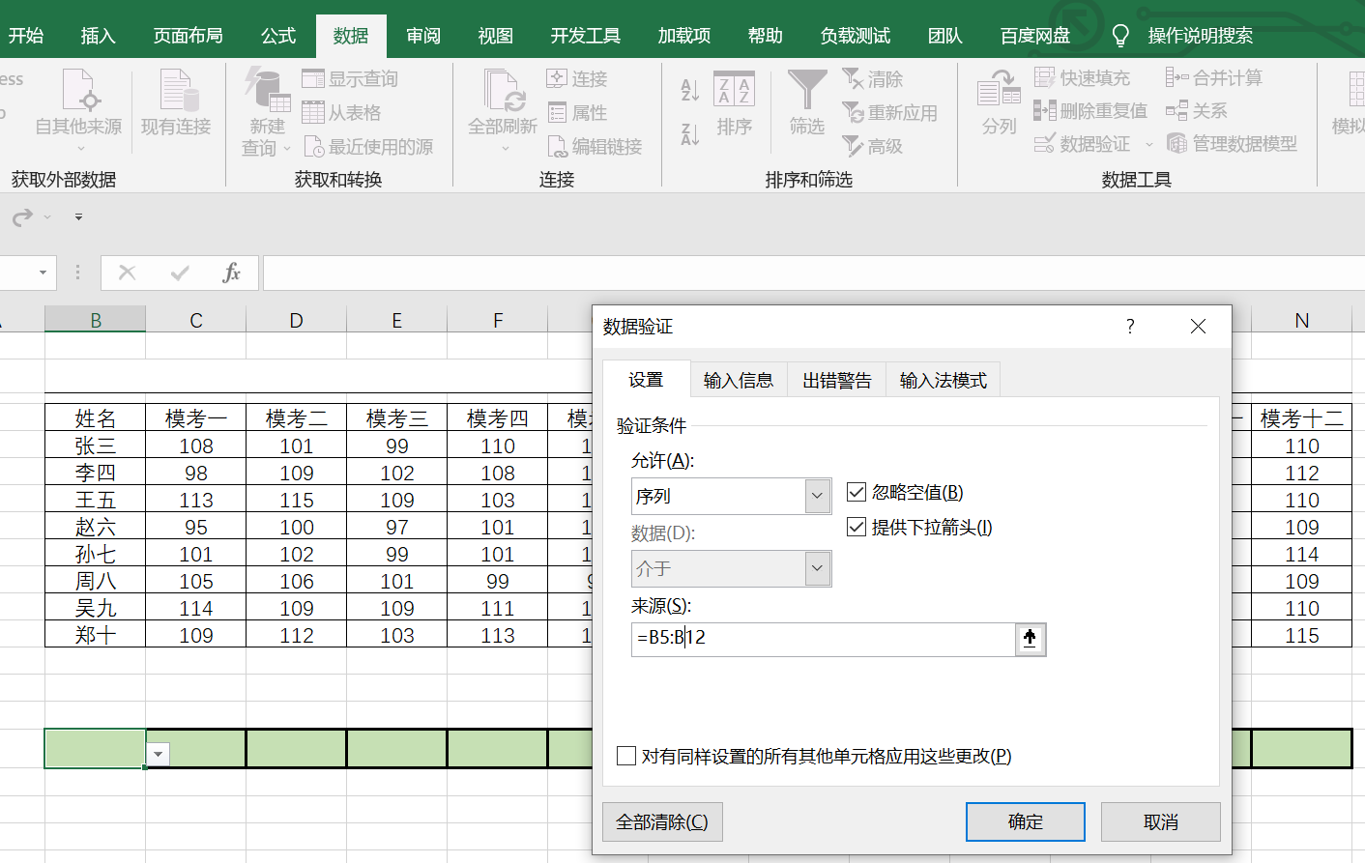The height and width of the screenshot is (863, 1365).
Task: Click the formula bar confirm checkmark
Action: 180,273
